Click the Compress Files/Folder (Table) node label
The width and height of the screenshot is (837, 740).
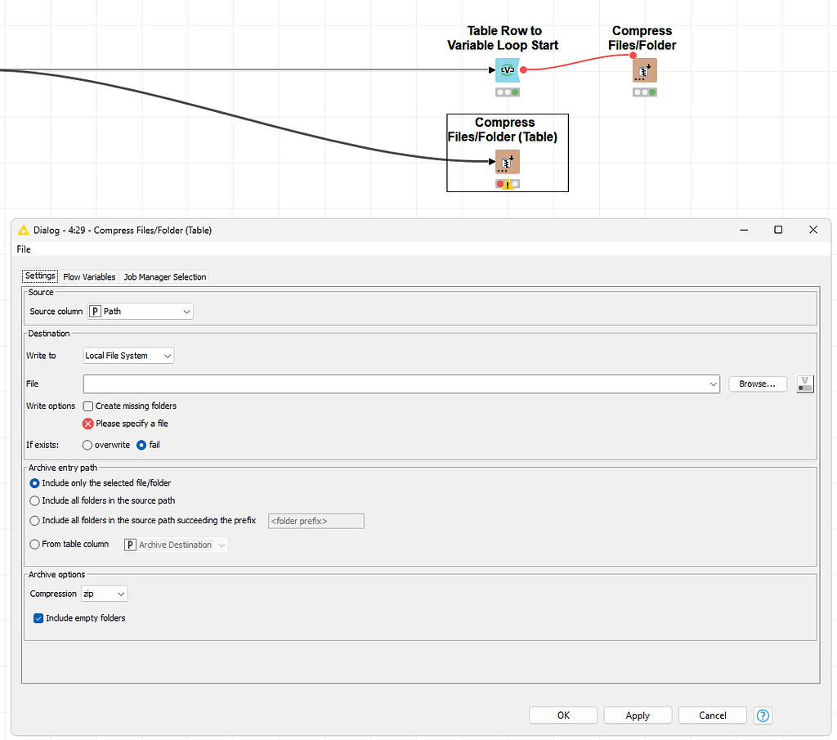[x=503, y=130]
